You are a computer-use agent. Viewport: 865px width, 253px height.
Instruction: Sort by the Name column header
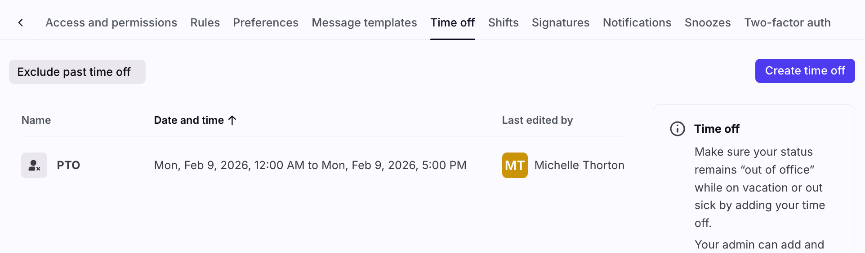36,120
